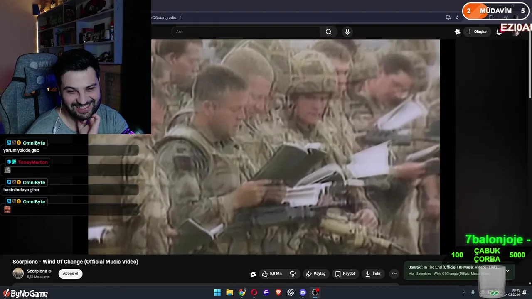This screenshot has height=299, width=532.
Task: Open the Scorpions channel name link
Action: pos(37,271)
